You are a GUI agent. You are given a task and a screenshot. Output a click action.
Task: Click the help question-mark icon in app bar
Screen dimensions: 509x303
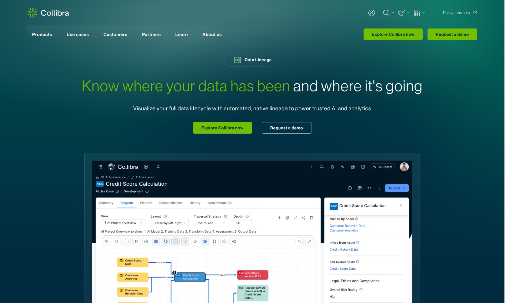[363, 167]
